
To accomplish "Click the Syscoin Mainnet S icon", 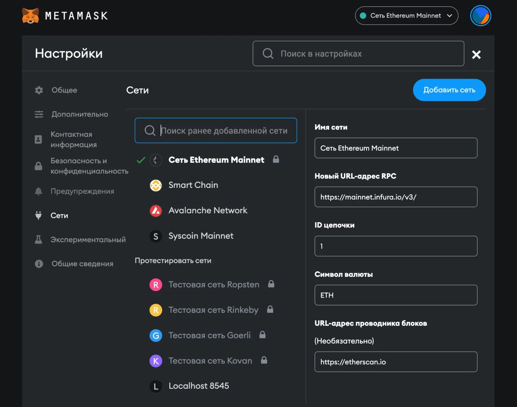I will pyautogui.click(x=156, y=236).
